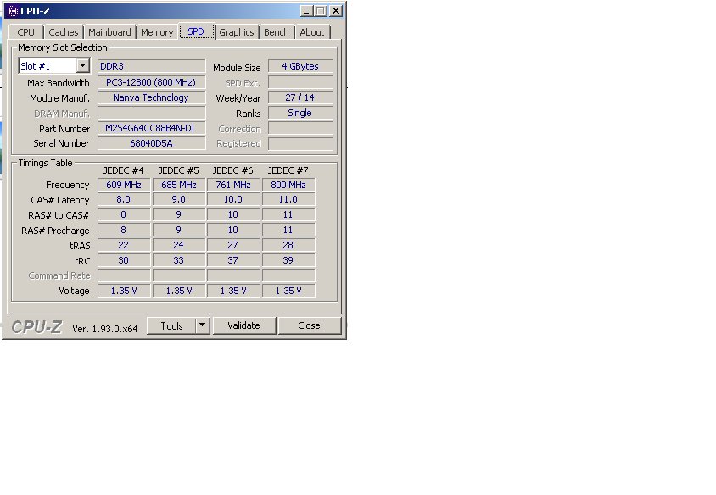Image resolution: width=716 pixels, height=495 pixels.
Task: Open the Tools dropdown arrow
Action: pos(202,325)
